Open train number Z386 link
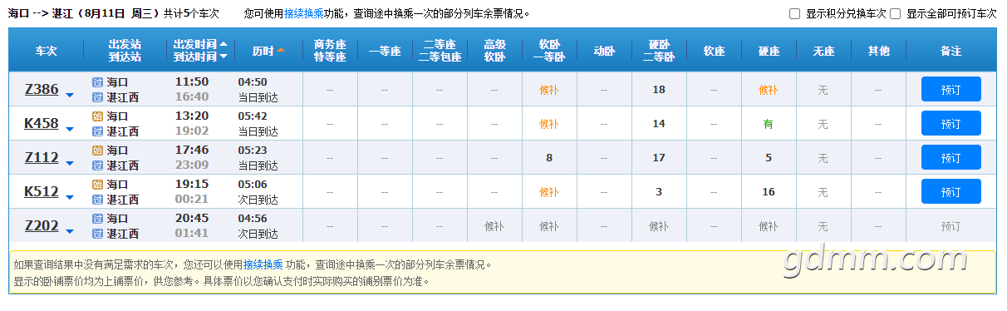1007x311 pixels. (42, 89)
